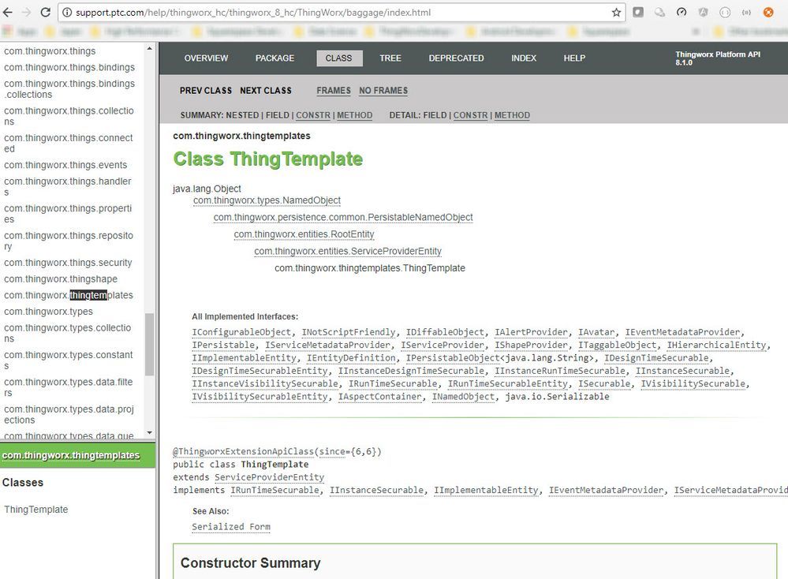
Task: Open the DEPRECATED navigation tab
Action: [457, 58]
